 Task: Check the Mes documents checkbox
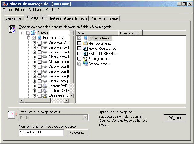click(79, 43)
